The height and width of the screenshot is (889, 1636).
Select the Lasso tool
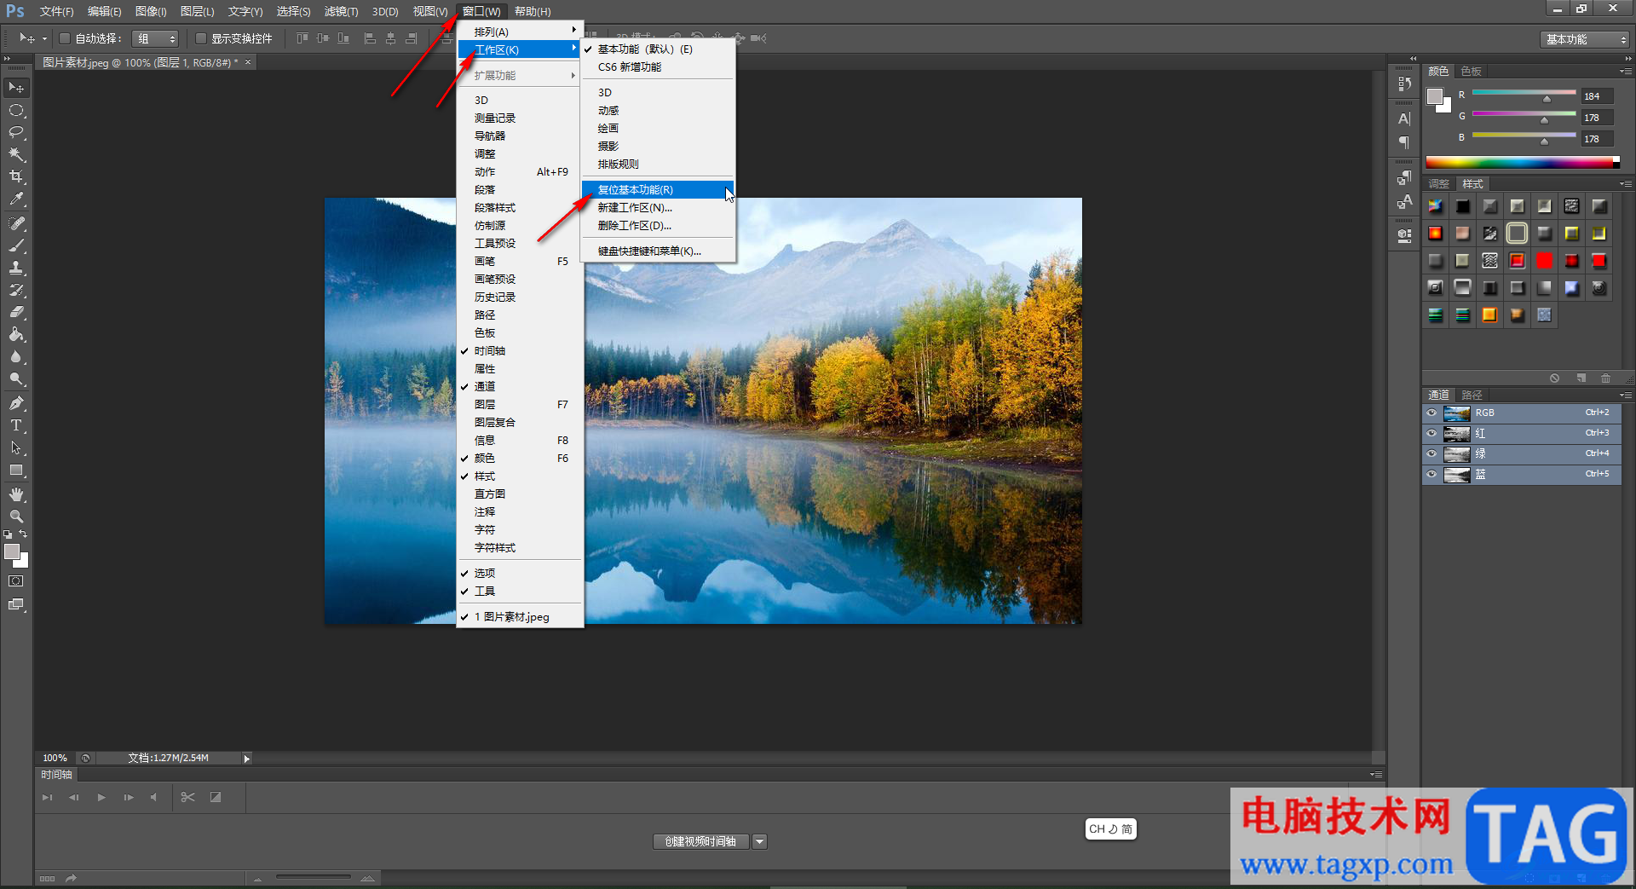16,132
